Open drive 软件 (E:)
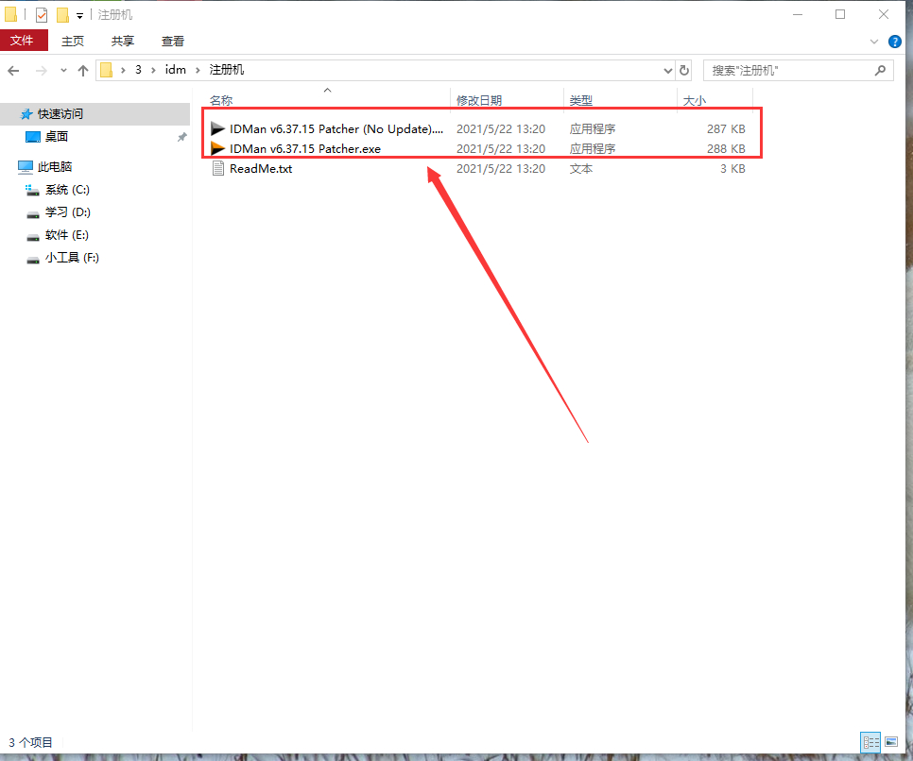This screenshot has width=913, height=761. [67, 235]
